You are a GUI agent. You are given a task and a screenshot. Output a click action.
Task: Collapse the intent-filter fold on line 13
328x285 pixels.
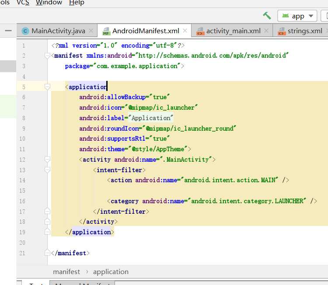(x=48, y=170)
